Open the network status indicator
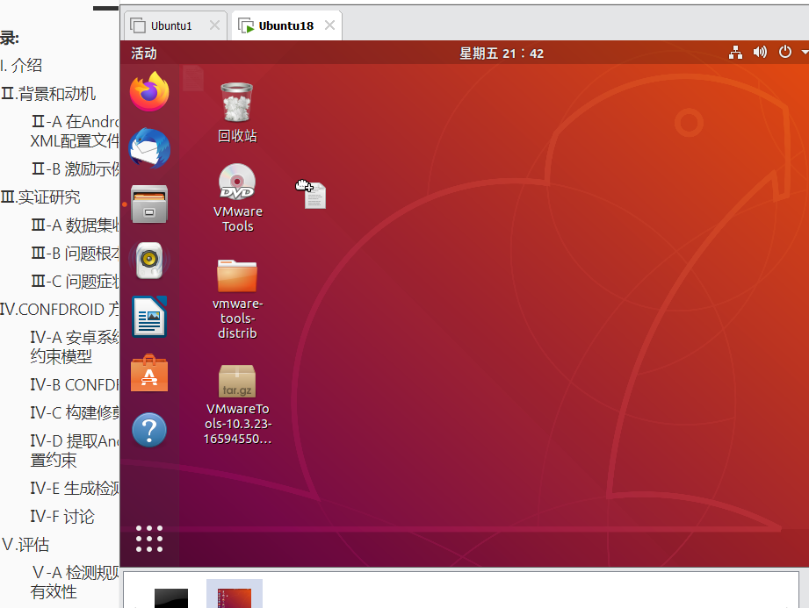Image resolution: width=809 pixels, height=608 pixels. point(735,53)
